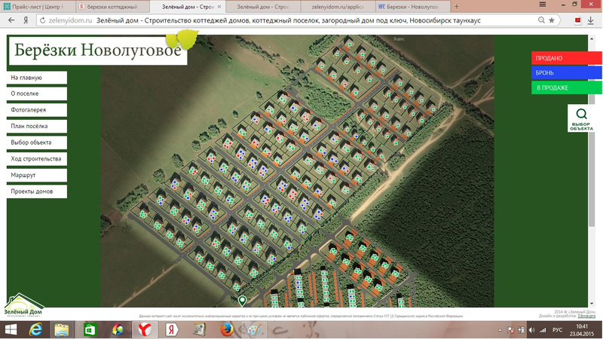The height and width of the screenshot is (340, 603).
Task: Open the red Yandex Browser taskbar icon
Action: (x=145, y=330)
